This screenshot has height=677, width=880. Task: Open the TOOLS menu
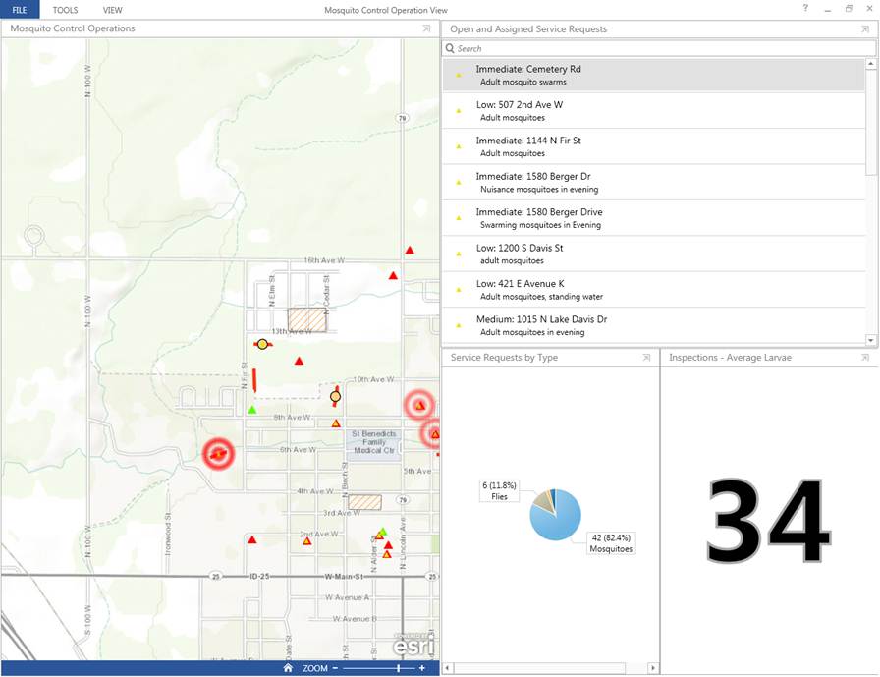[65, 10]
